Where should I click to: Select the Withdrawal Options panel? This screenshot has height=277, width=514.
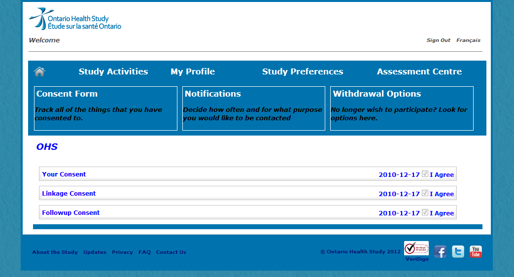point(402,108)
